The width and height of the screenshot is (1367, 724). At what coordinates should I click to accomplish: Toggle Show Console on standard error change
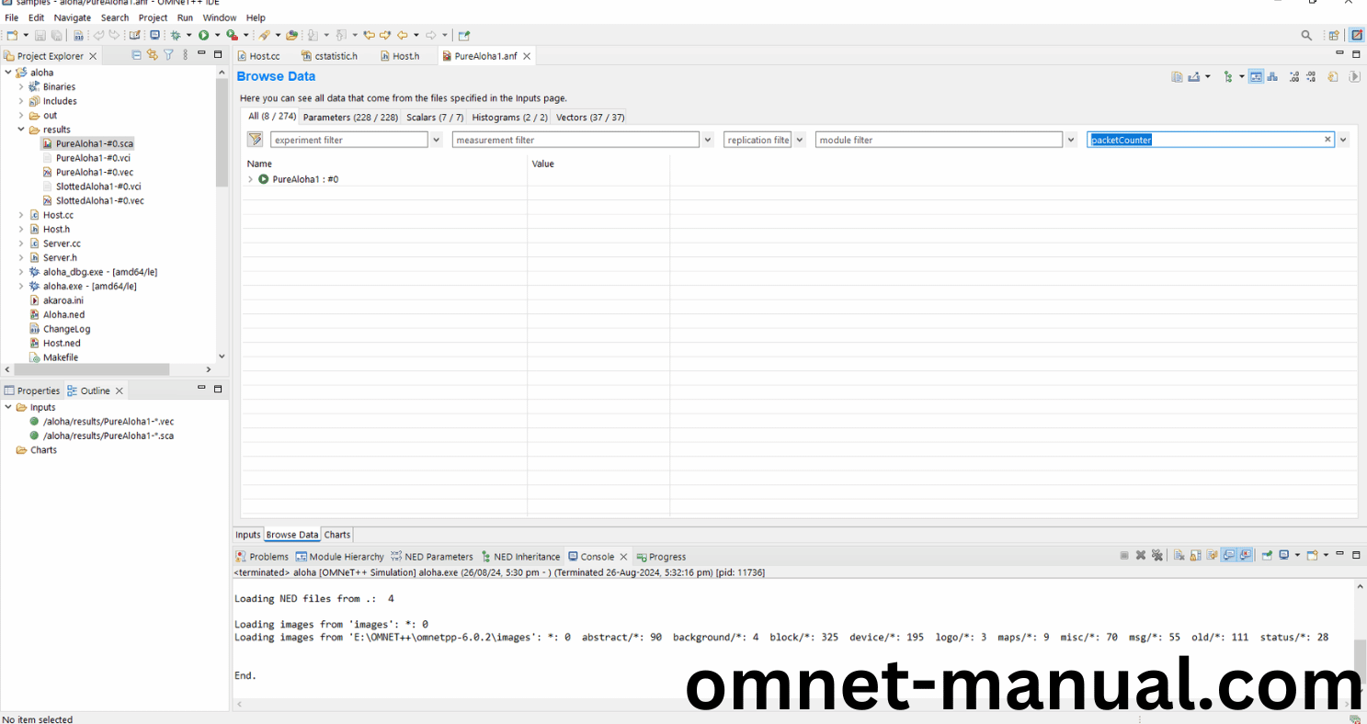tap(1245, 555)
